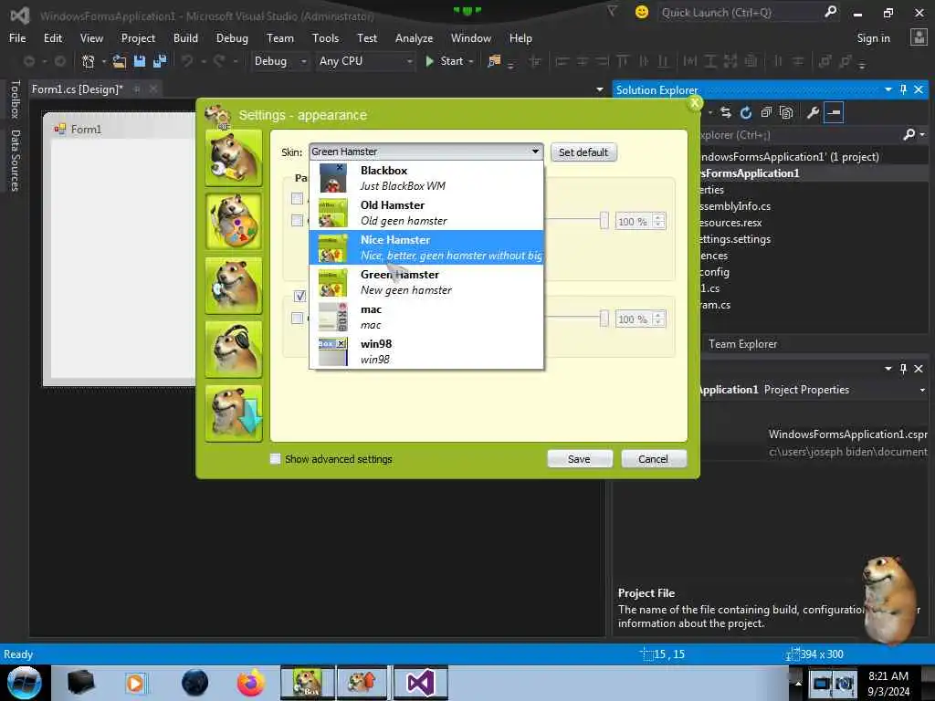This screenshot has height=701, width=935.
Task: Open the Windows Start orb
Action: coord(24,683)
